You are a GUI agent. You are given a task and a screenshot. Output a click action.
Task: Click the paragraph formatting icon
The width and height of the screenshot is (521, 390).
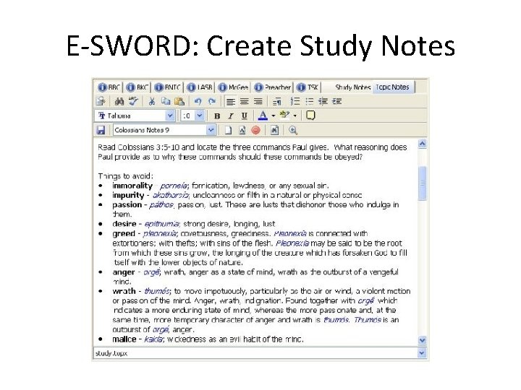pos(276,101)
